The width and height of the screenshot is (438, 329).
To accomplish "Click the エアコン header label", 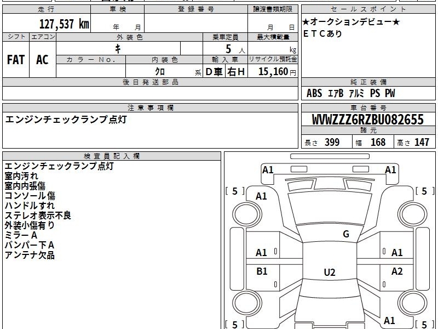I will (43, 37).
